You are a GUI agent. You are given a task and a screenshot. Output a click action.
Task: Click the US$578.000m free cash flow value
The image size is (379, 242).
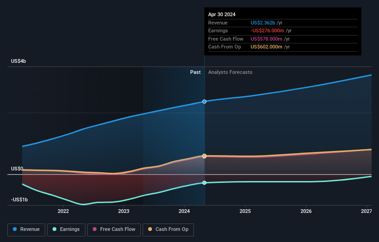(x=266, y=39)
